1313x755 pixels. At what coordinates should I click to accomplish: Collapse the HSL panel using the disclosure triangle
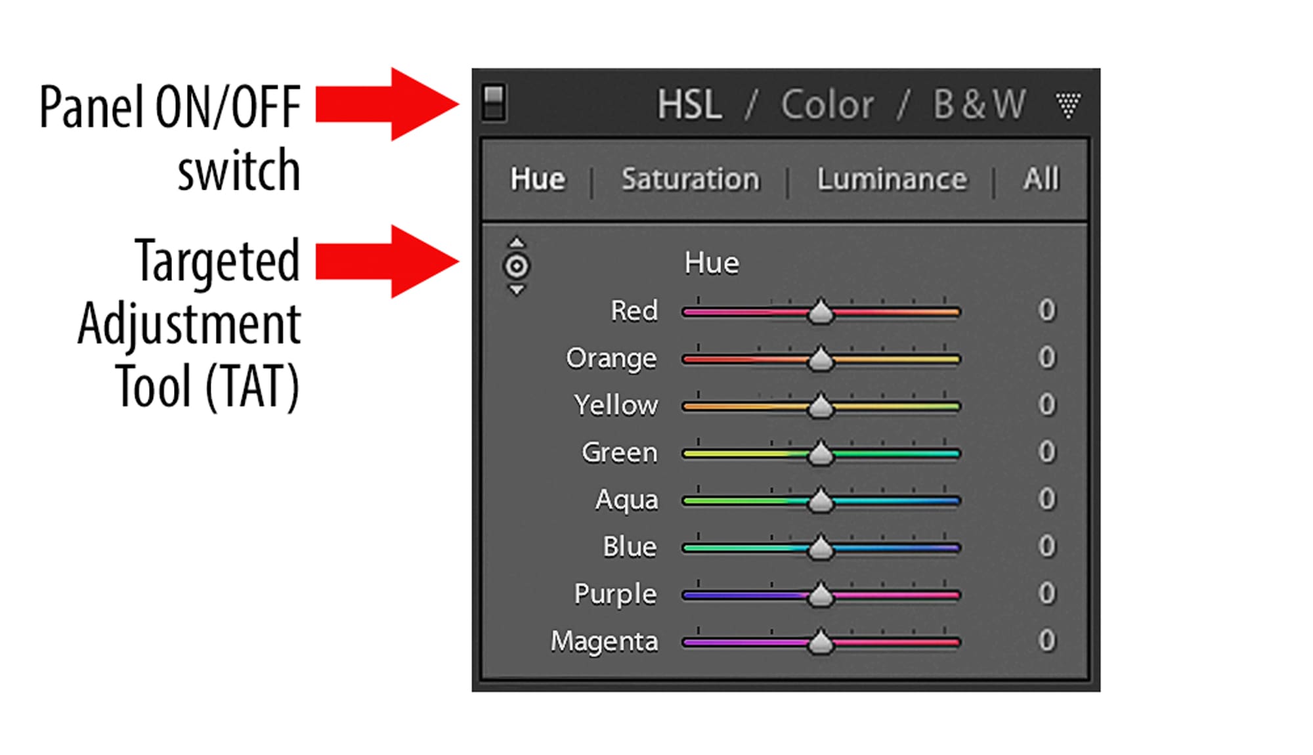pos(1067,104)
